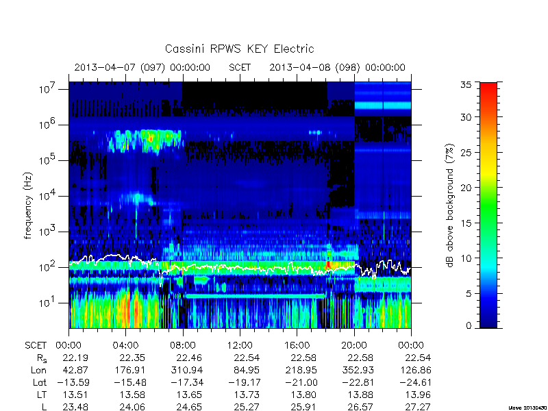
Task: Click the 5 tick on the colorbar
Action: [x=469, y=293]
